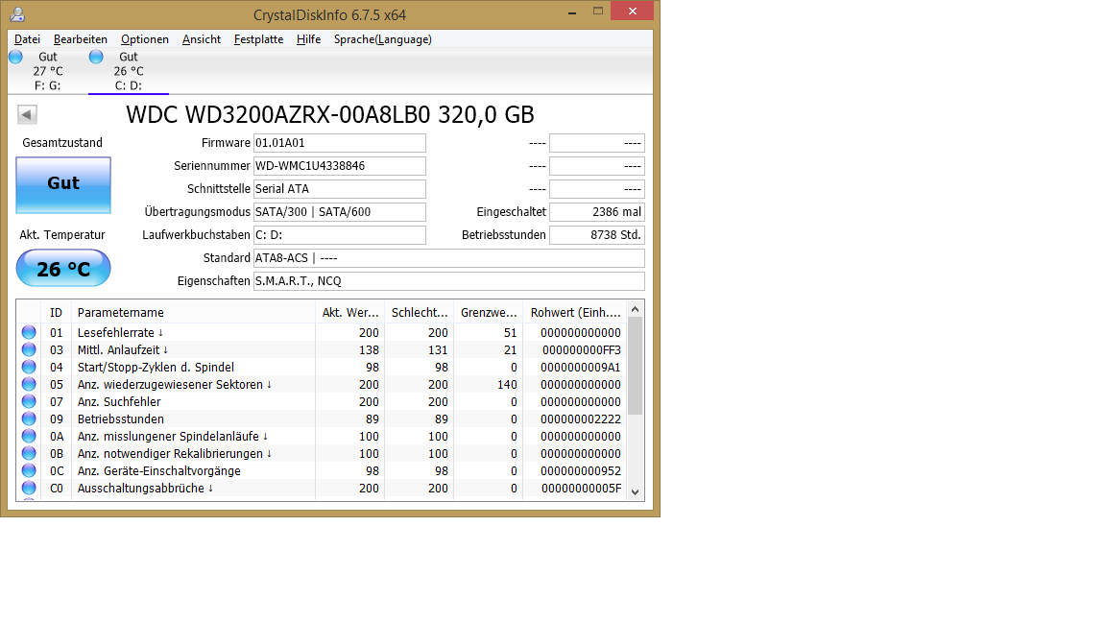
Task: Click the Übertragungsmodus field
Action: 339,211
